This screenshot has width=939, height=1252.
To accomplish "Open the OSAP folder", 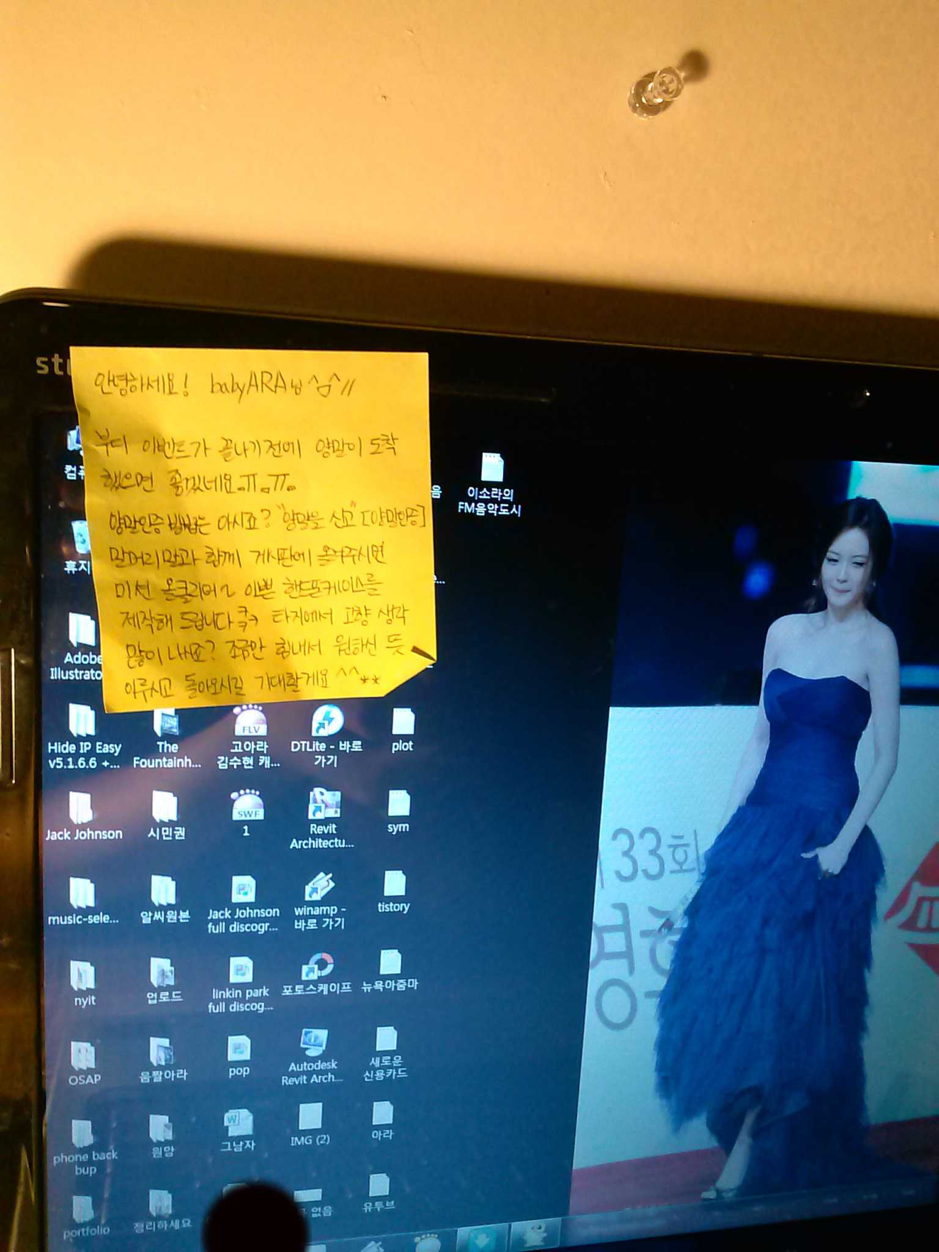I will (84, 1064).
